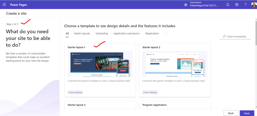The width and height of the screenshot is (257, 116).
Task: Switch to Starter layouts tab
Action: [x=82, y=33]
